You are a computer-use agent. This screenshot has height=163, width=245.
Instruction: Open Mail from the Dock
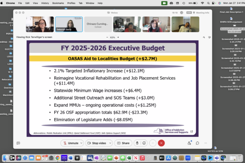(x=31, y=158)
